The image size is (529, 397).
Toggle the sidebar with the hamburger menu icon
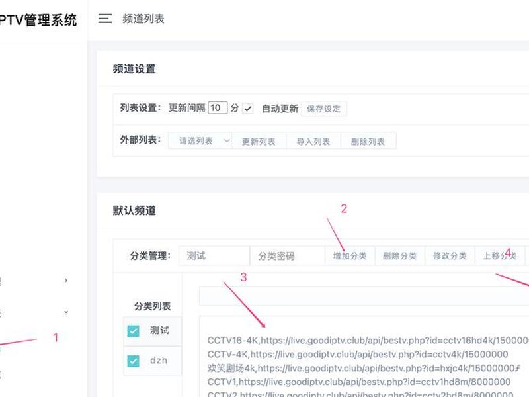click(105, 19)
